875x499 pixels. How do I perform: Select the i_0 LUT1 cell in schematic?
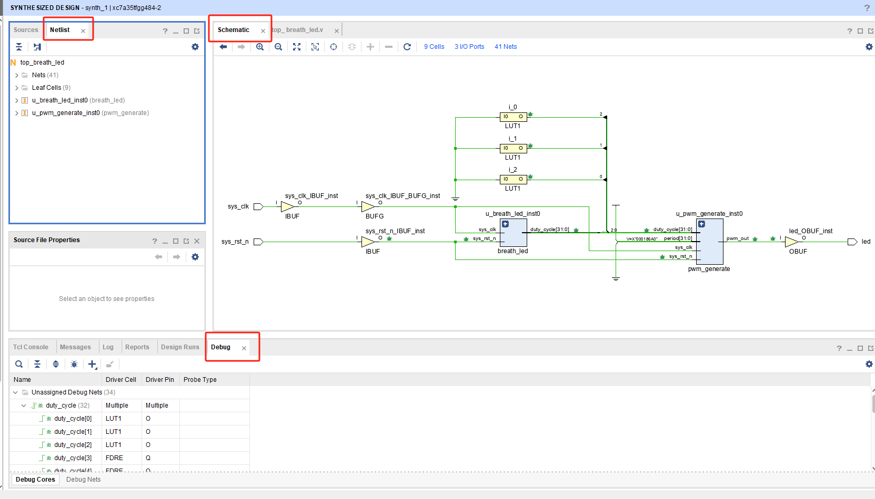(513, 117)
